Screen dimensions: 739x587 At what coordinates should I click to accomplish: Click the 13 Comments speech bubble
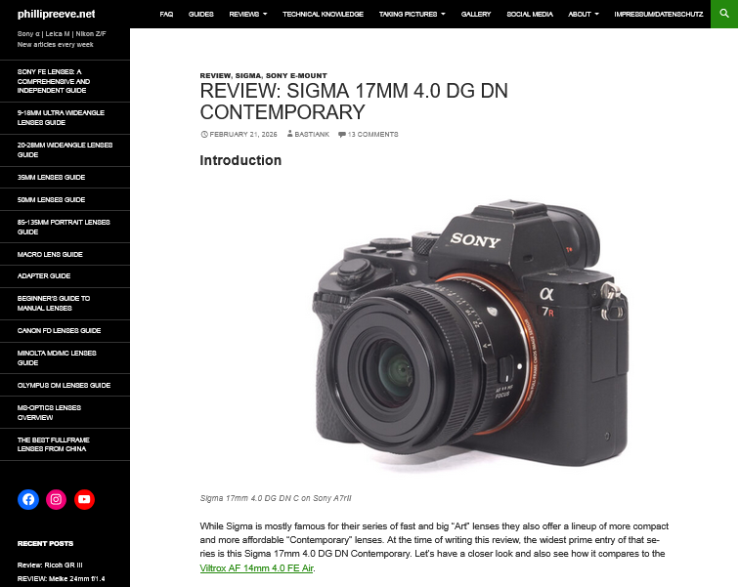tap(342, 134)
